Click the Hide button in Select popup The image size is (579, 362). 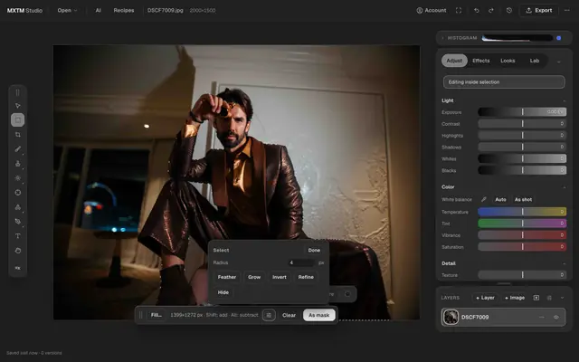click(223, 292)
